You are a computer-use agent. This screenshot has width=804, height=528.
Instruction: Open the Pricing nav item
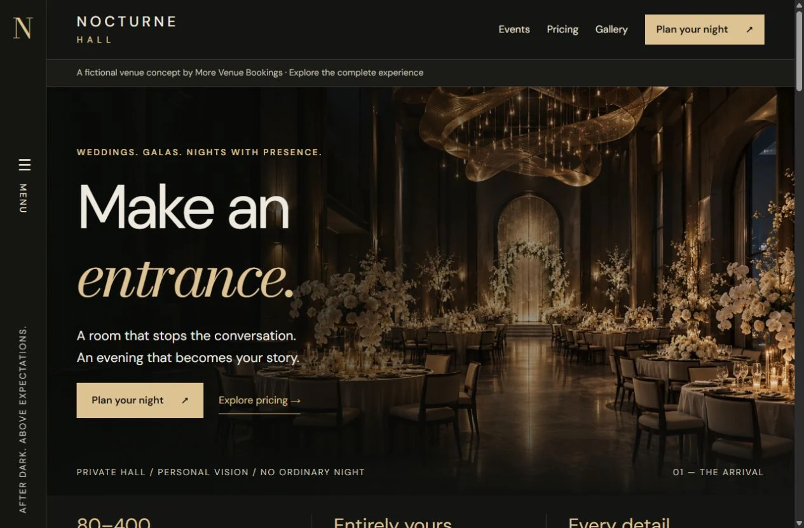point(562,29)
